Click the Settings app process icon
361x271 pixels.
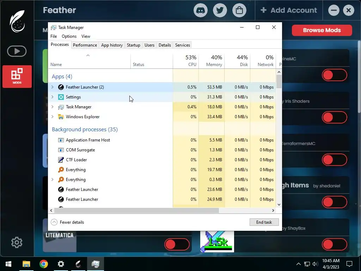pos(61,97)
